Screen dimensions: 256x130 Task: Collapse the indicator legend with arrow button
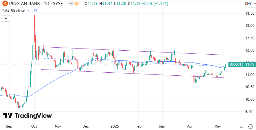tap(6, 19)
